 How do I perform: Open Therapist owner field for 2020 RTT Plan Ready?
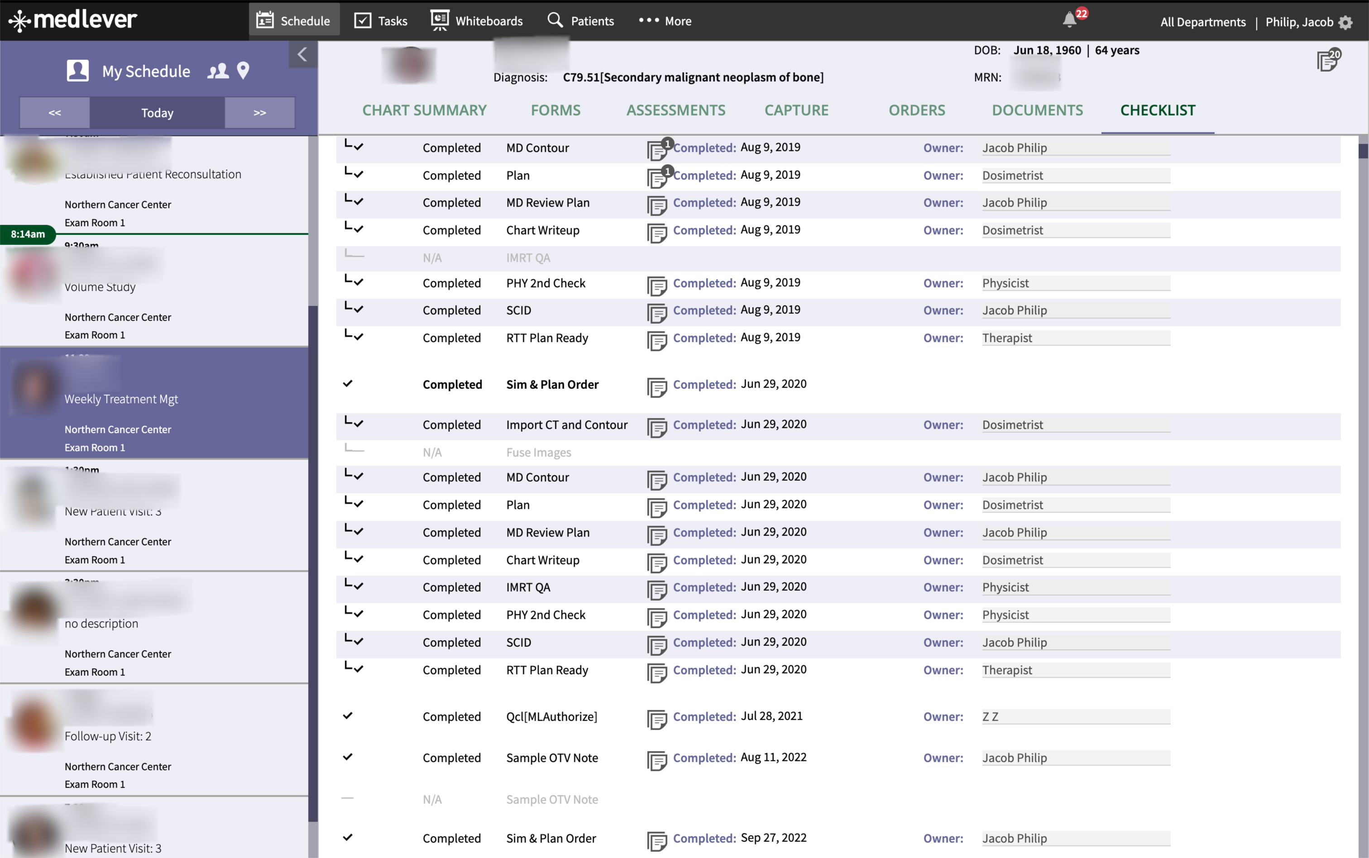(x=1076, y=670)
